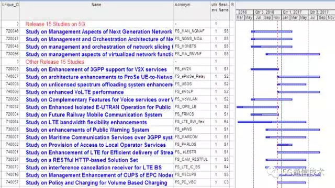Select acronym cell FS_OAM_RESTFUL

click(191, 159)
